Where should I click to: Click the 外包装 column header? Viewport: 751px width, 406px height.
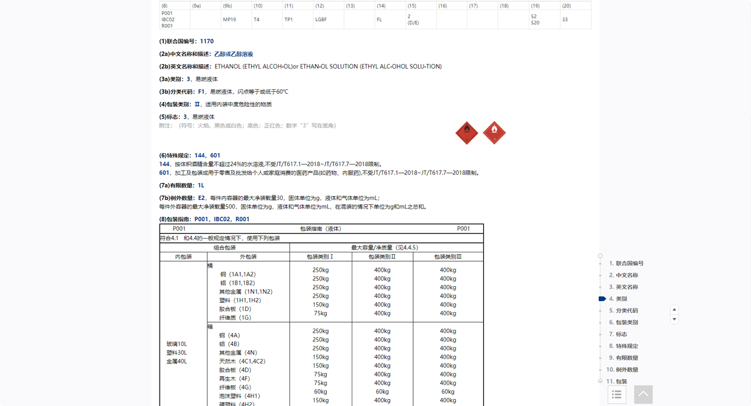(248, 257)
